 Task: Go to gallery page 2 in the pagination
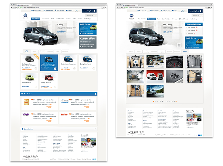coord(157,101)
